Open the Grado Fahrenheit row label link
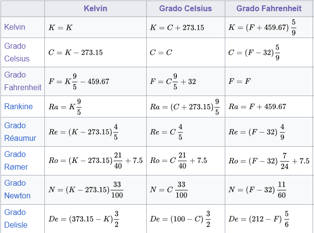The height and width of the screenshot is (233, 314). [22, 81]
